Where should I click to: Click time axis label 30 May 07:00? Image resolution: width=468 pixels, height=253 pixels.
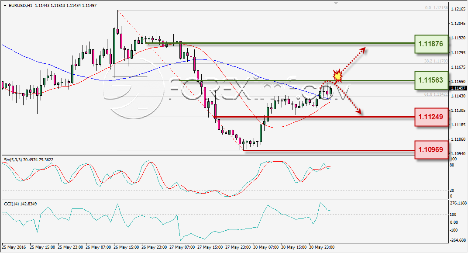(266, 247)
